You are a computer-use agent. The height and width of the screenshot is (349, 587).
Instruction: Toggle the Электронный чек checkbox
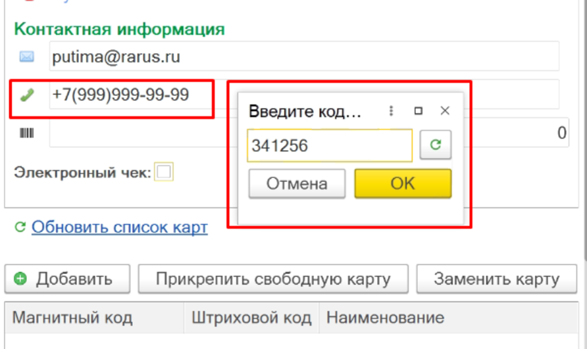tap(164, 172)
